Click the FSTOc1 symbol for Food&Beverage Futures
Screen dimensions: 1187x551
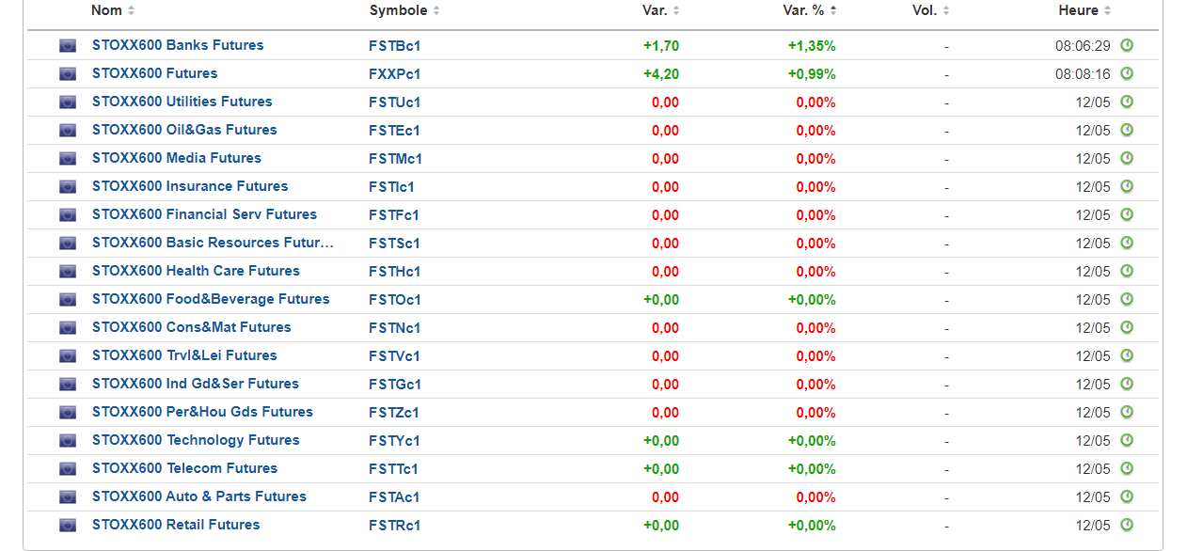coord(395,300)
